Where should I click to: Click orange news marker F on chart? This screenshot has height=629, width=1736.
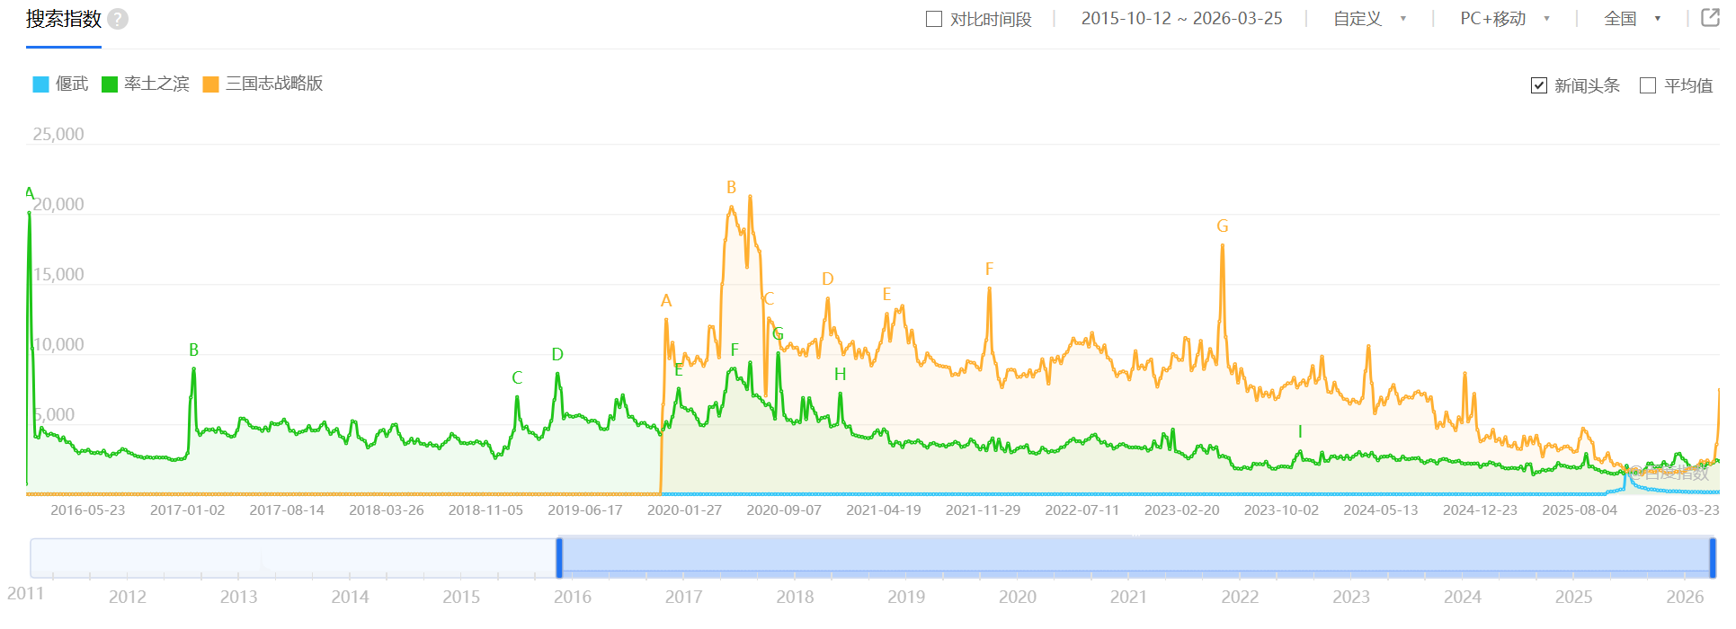(x=989, y=270)
